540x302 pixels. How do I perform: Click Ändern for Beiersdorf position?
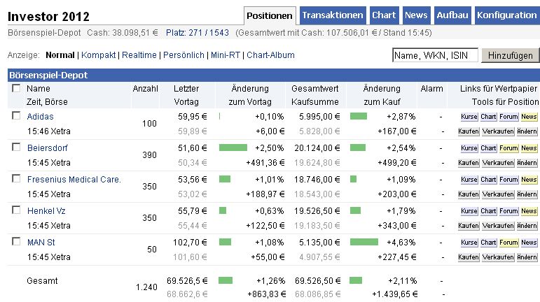(x=527, y=163)
